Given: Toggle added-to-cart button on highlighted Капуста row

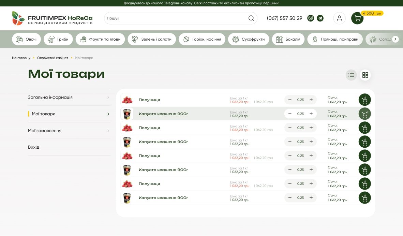Looking at the screenshot, I should click(364, 114).
